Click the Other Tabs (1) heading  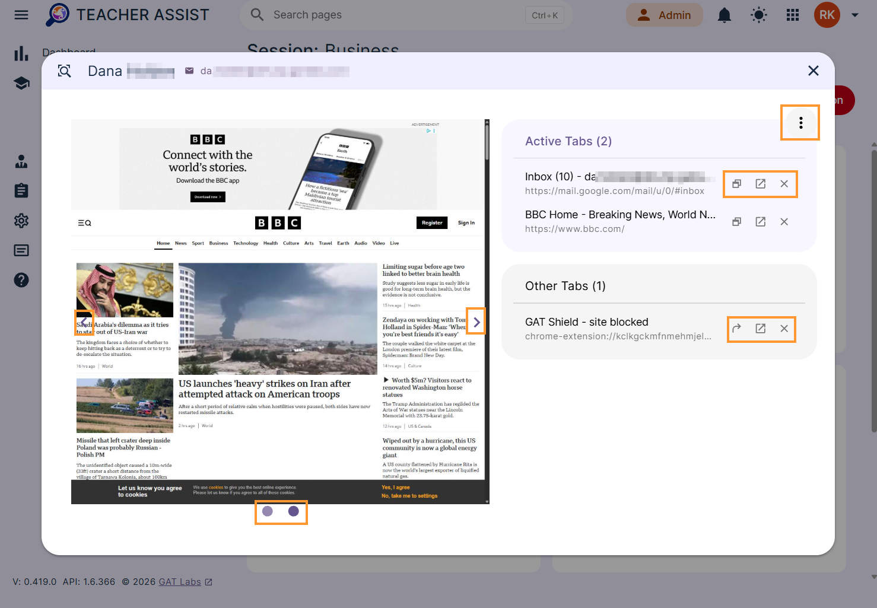[565, 286]
